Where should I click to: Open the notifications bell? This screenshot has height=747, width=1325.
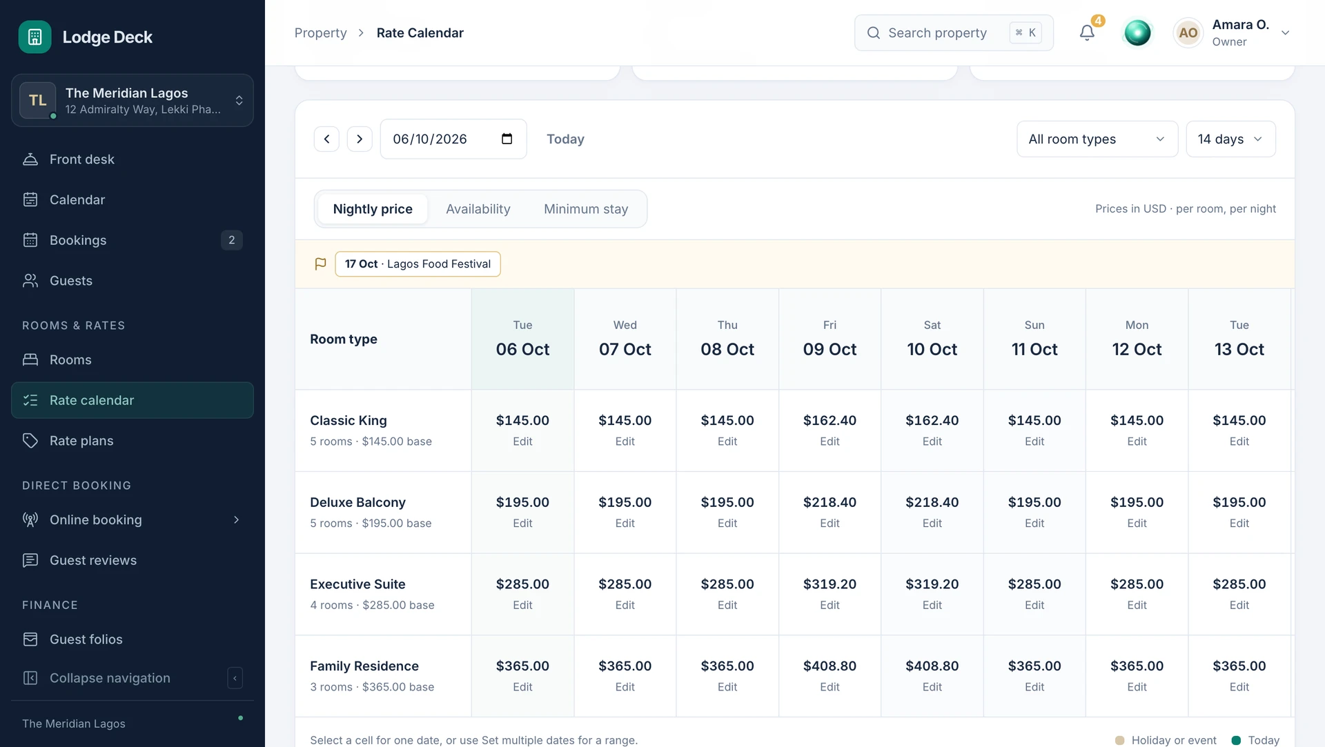tap(1087, 32)
